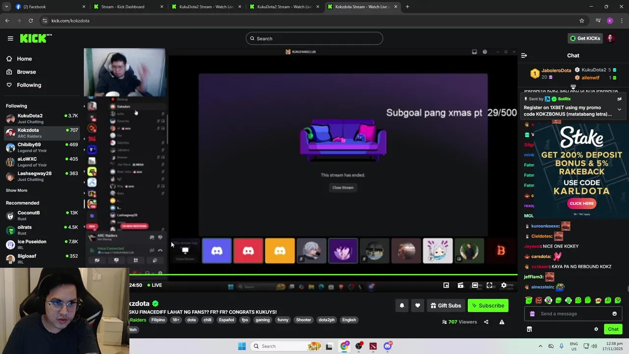
Task: Click the KICK logo
Action: coord(36,38)
